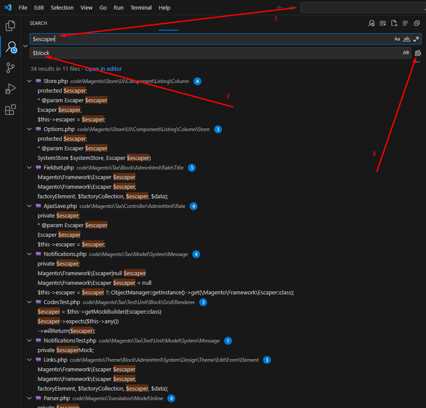Select NotificationsTest.php file row
The image size is (426, 408).
click(224, 340)
